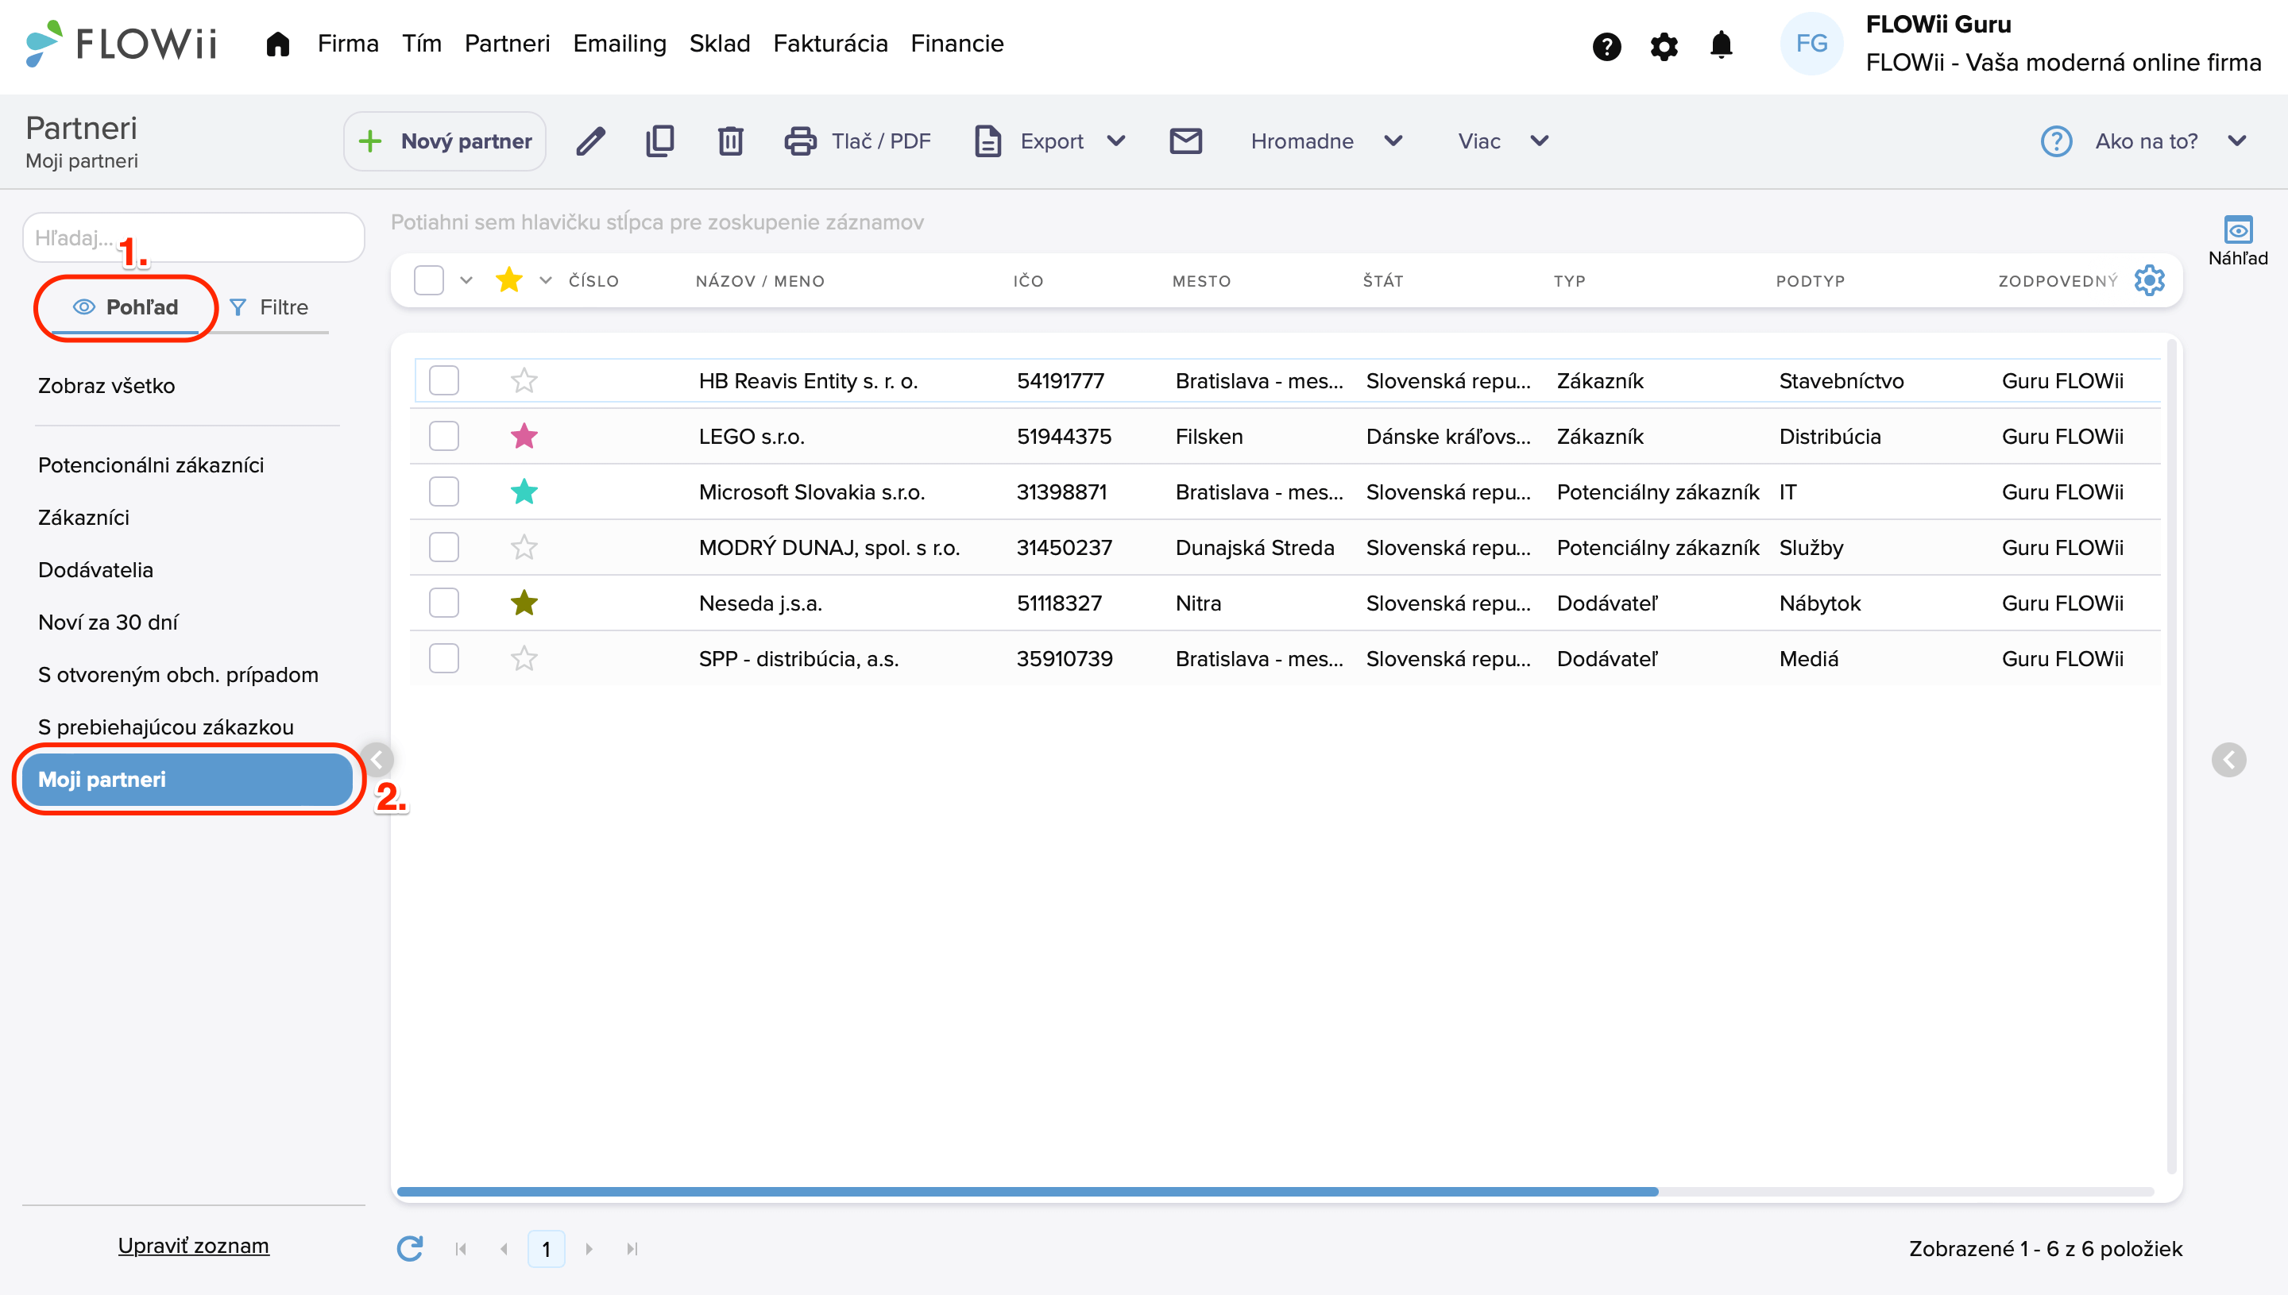Expand right panel with arrow button

coord(2228,760)
